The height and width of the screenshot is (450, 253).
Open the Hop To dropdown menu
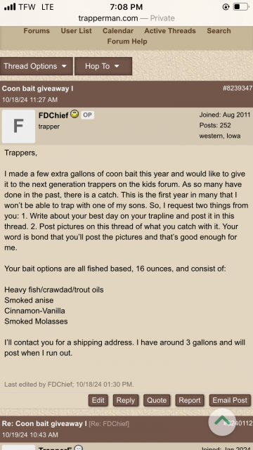pos(103,66)
